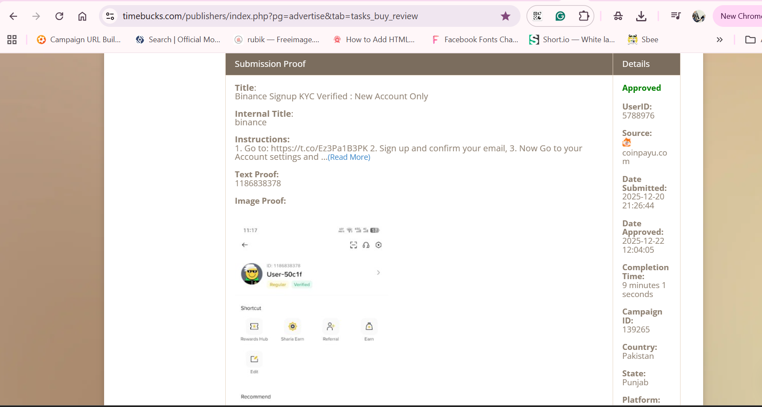Open Short.io — White la... bookmark
Screen dimensions: 762x407
tap(572, 40)
